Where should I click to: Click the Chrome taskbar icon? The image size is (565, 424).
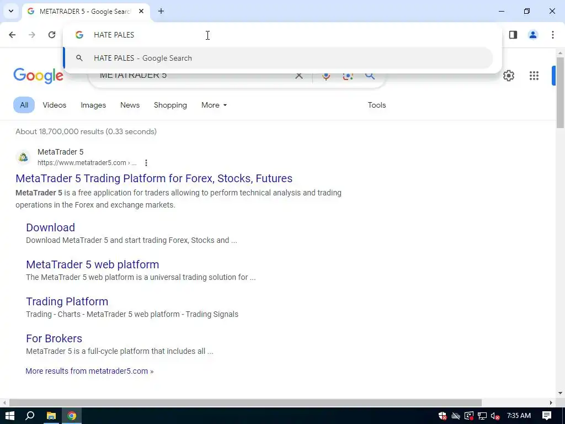72,416
